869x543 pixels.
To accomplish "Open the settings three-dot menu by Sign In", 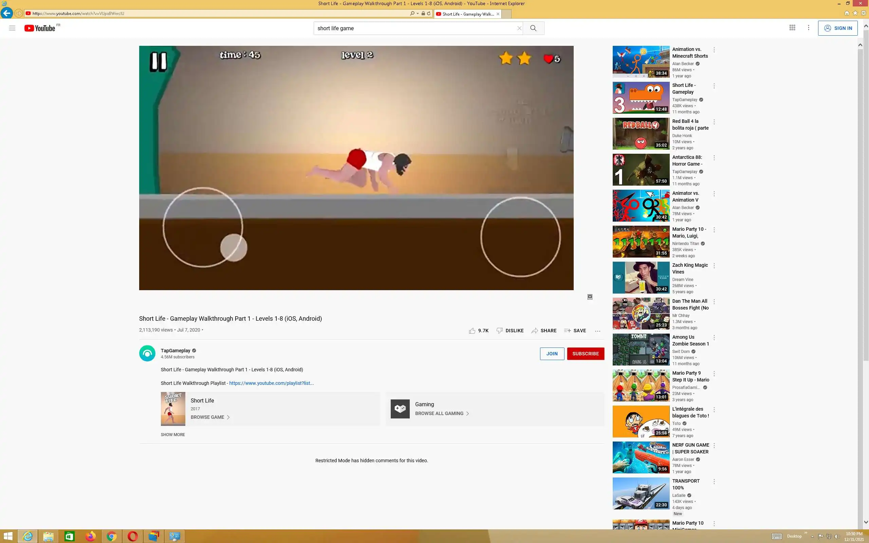I will click(x=808, y=27).
